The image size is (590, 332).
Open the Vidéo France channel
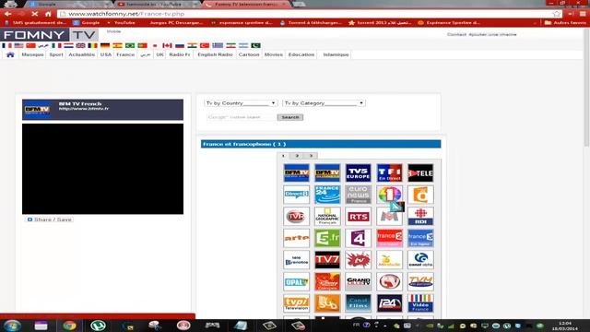pyautogui.click(x=420, y=303)
